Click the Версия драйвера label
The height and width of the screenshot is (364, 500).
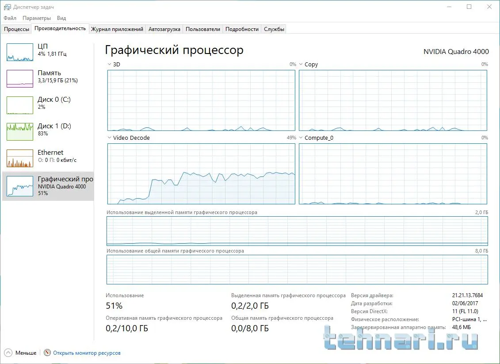click(372, 295)
